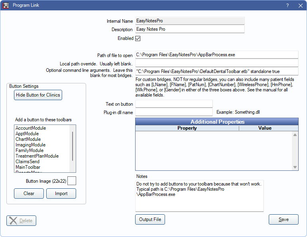
Task: Click the Plug-in dll name field
Action: click(174, 112)
